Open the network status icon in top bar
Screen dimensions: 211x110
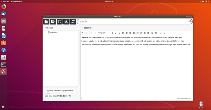coord(200,1)
